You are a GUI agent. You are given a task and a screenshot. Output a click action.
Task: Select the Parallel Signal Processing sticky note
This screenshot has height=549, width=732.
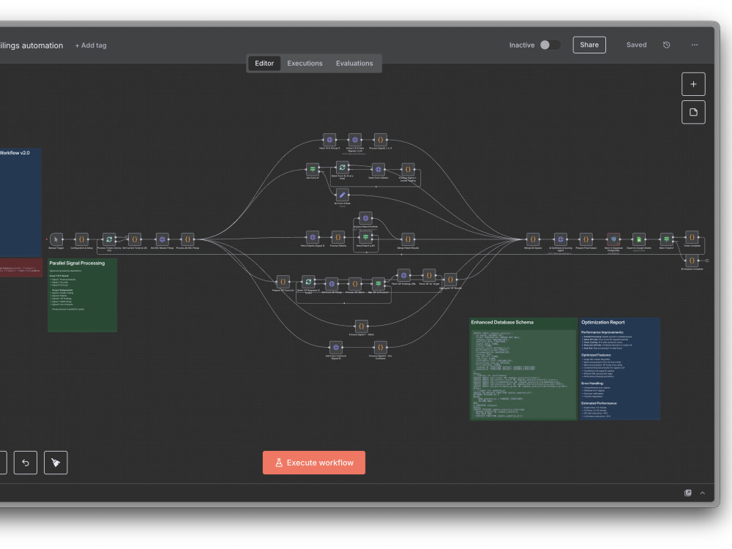click(82, 296)
